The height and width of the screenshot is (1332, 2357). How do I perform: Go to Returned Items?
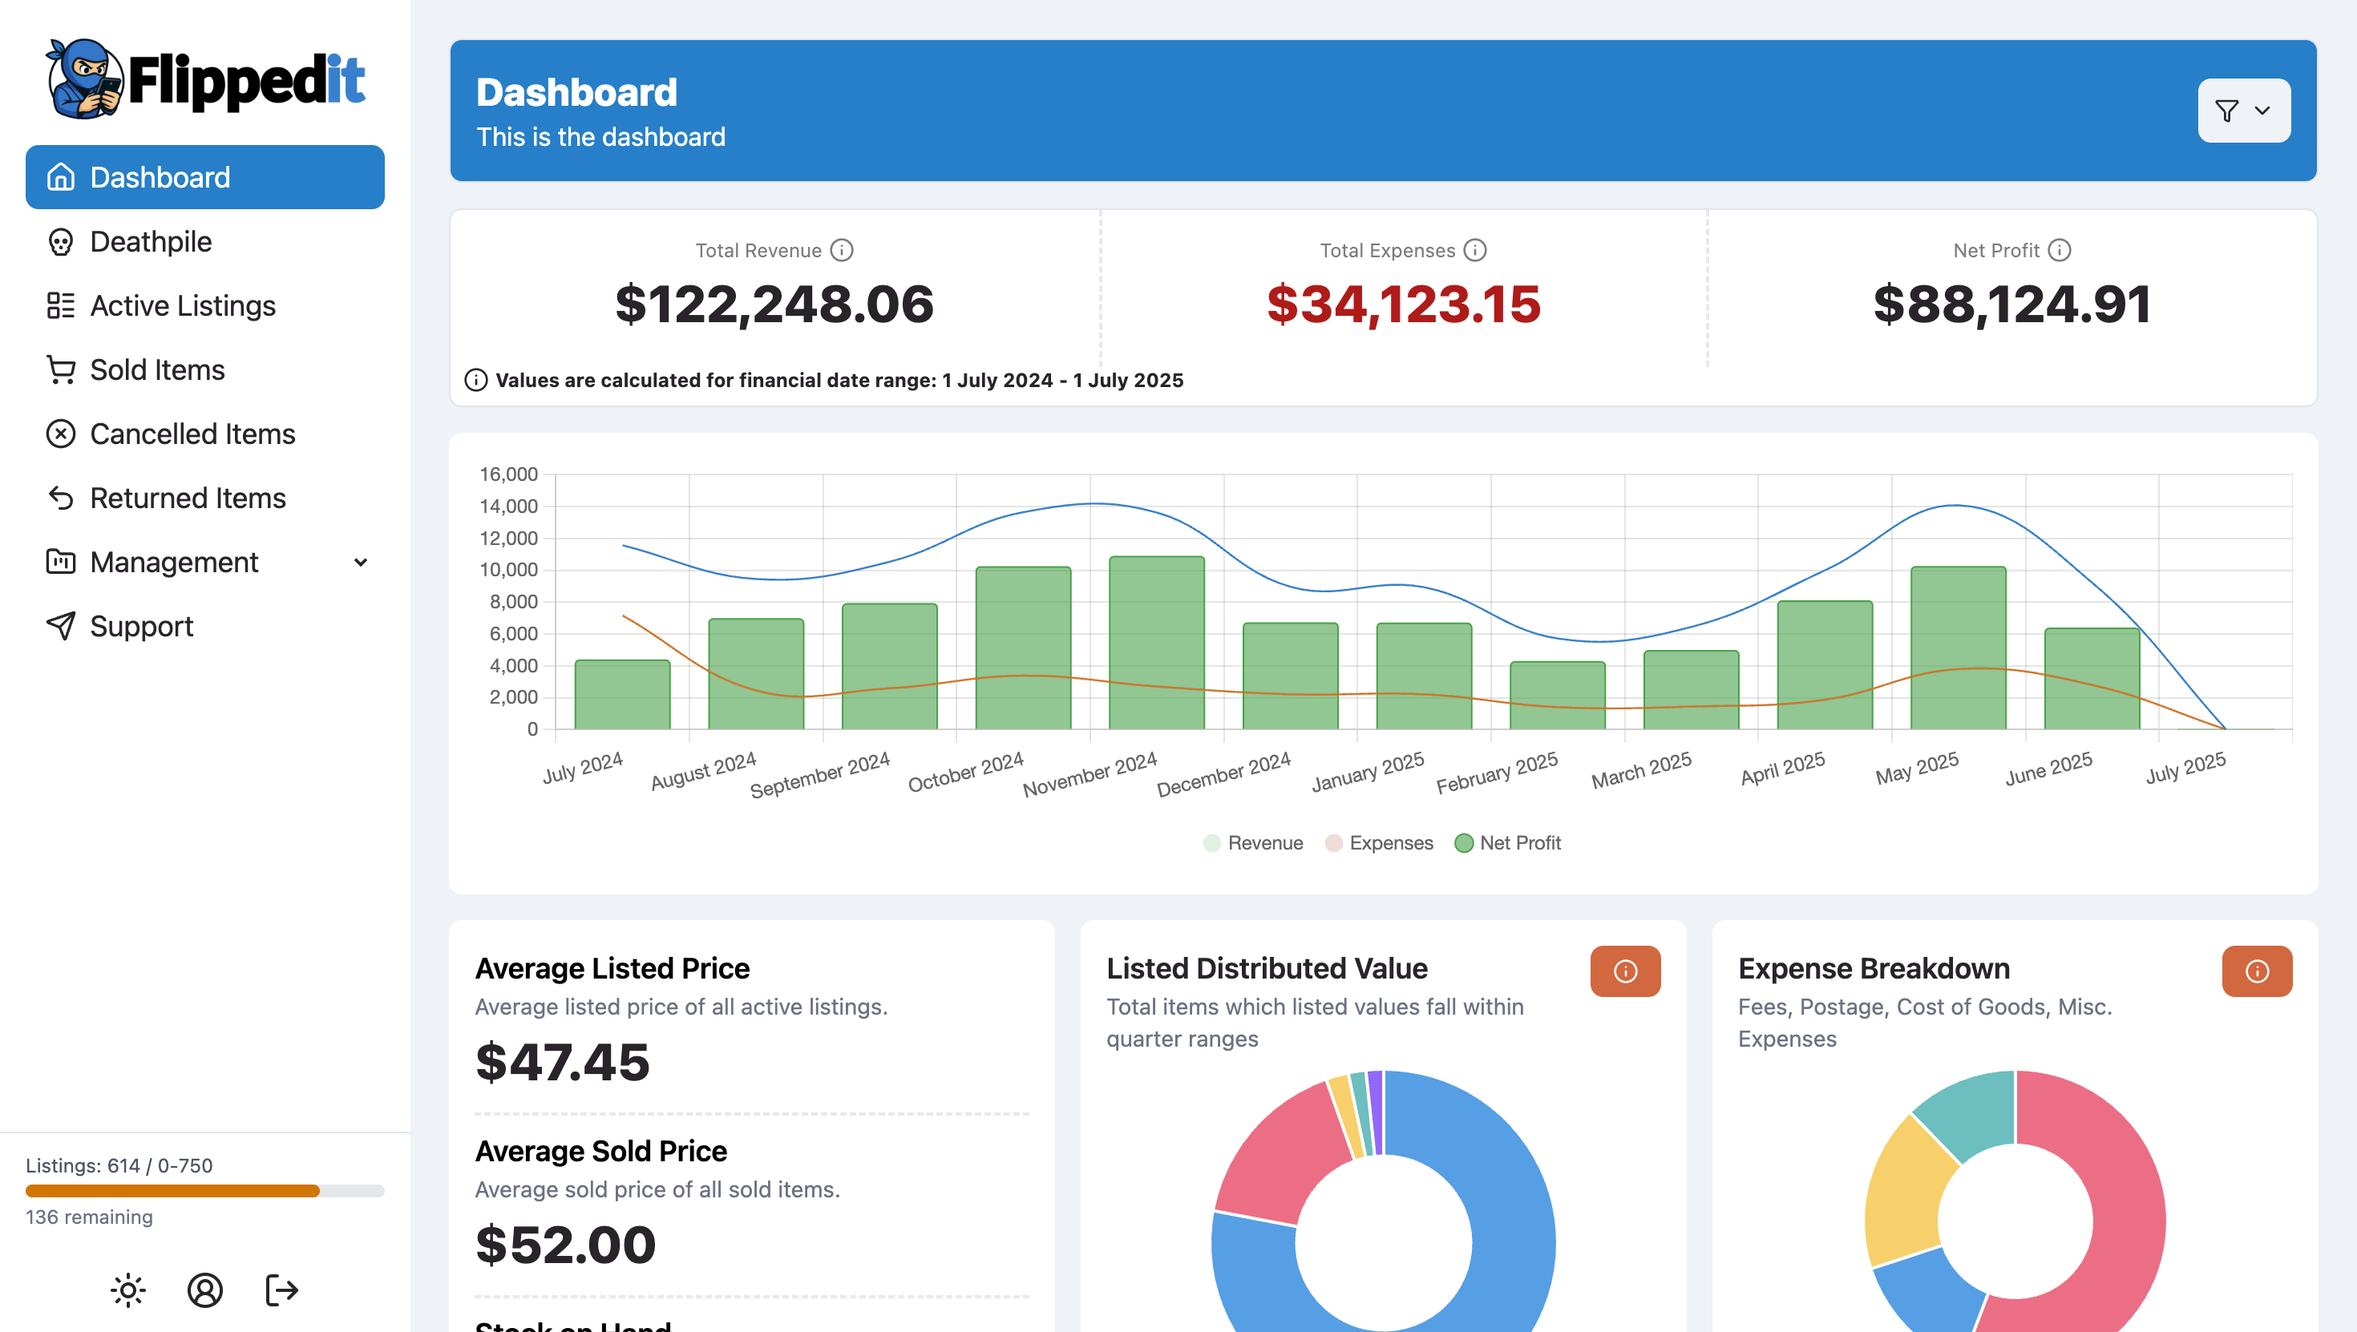tap(205, 498)
